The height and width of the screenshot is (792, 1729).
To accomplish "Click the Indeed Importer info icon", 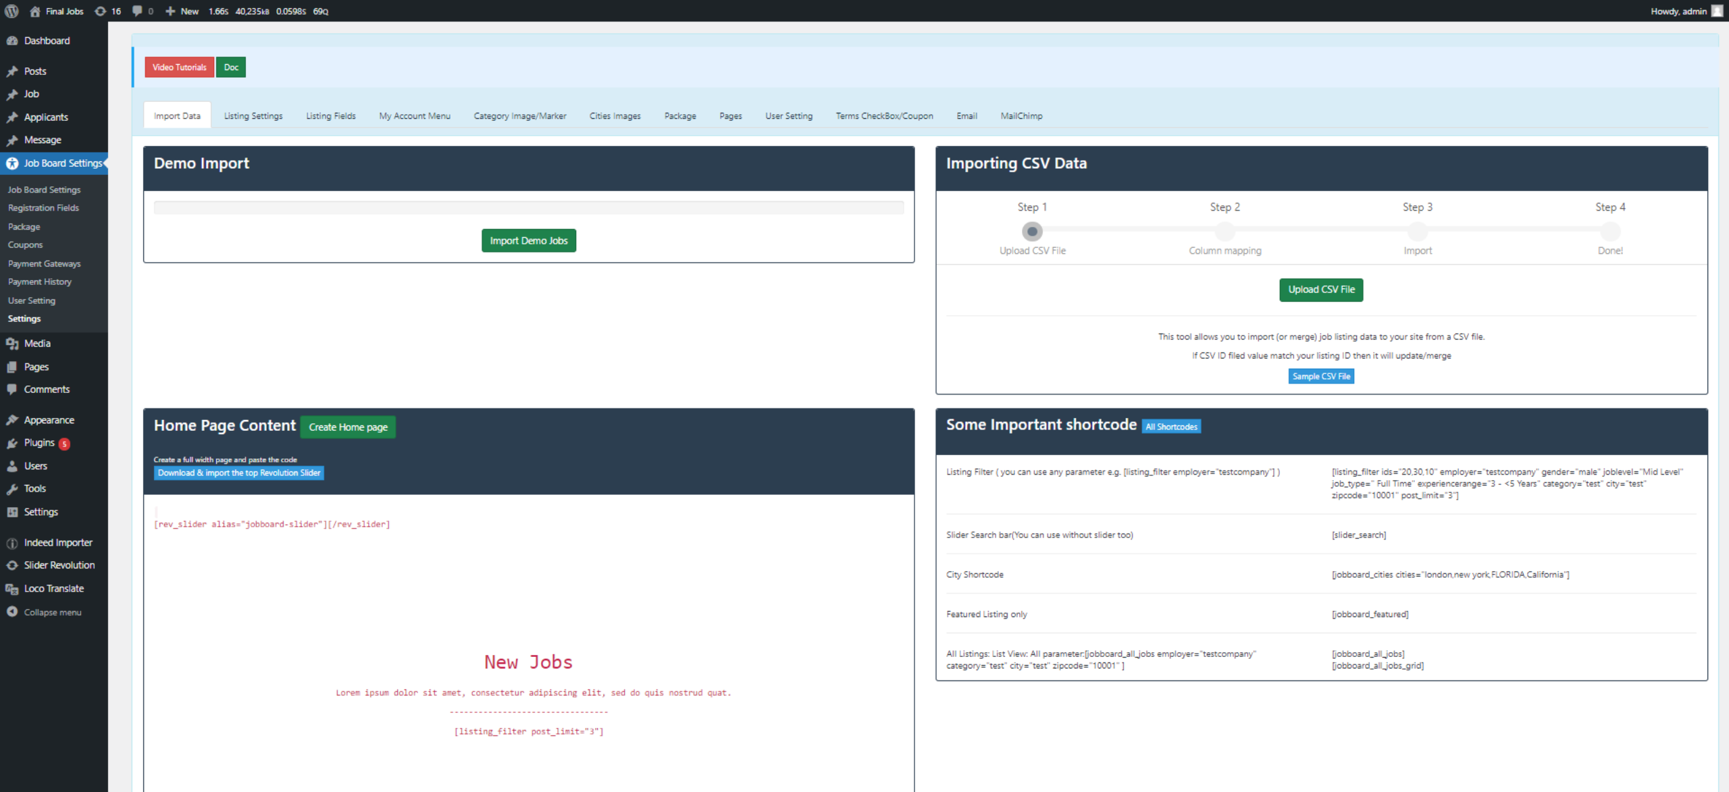I will click(x=12, y=543).
